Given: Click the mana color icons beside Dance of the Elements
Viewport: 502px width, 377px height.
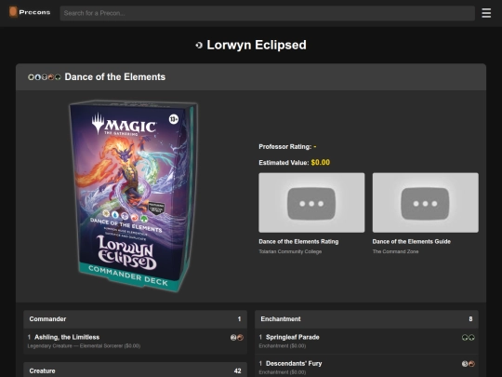Looking at the screenshot, I should coord(45,77).
